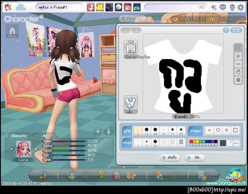Expand the bottom toolbar with small arrow

(124, 167)
